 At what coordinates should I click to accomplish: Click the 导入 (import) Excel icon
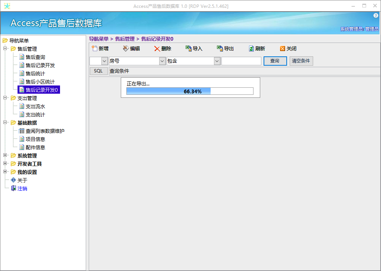tap(188, 49)
